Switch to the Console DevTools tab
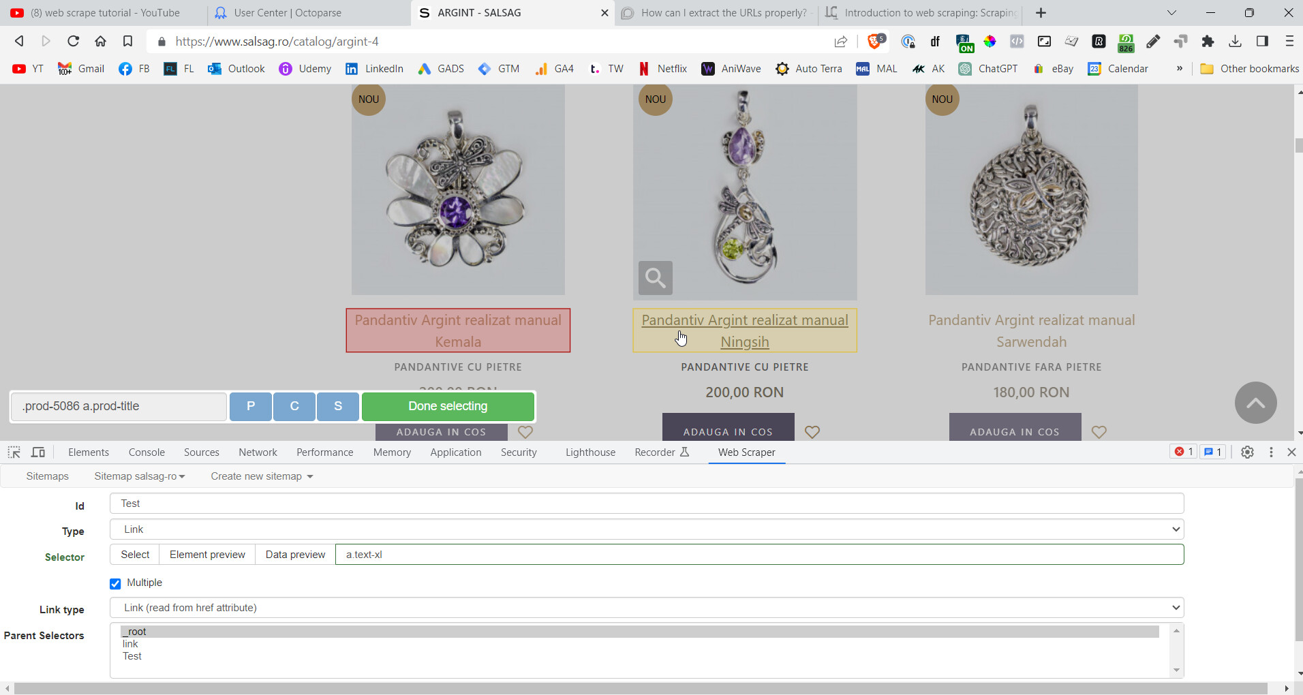Viewport: 1303px width, 695px height. point(147,452)
